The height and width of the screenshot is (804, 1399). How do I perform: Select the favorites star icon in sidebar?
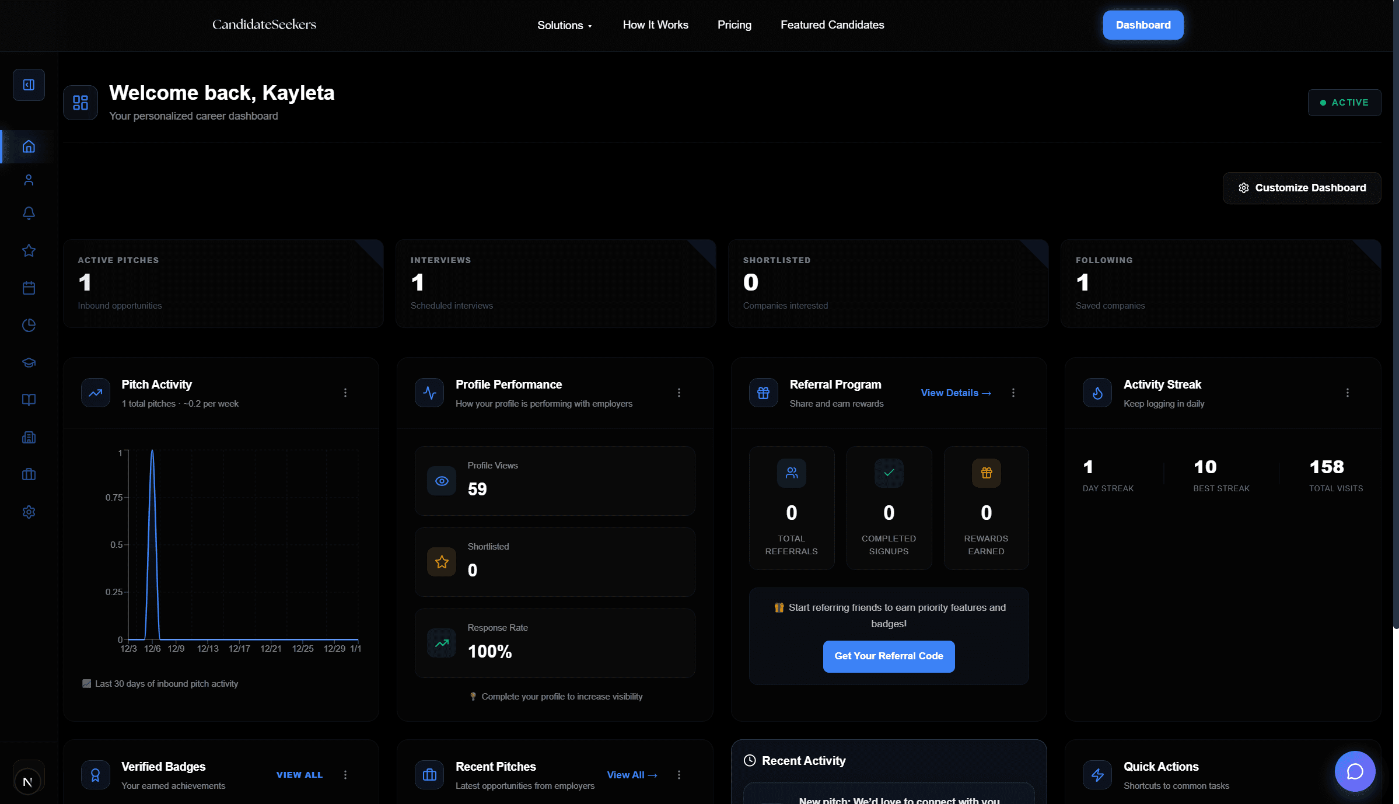click(29, 250)
